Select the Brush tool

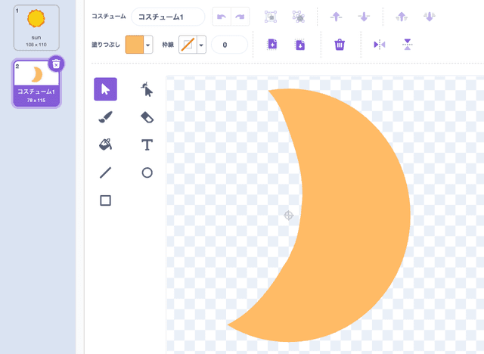click(x=105, y=117)
